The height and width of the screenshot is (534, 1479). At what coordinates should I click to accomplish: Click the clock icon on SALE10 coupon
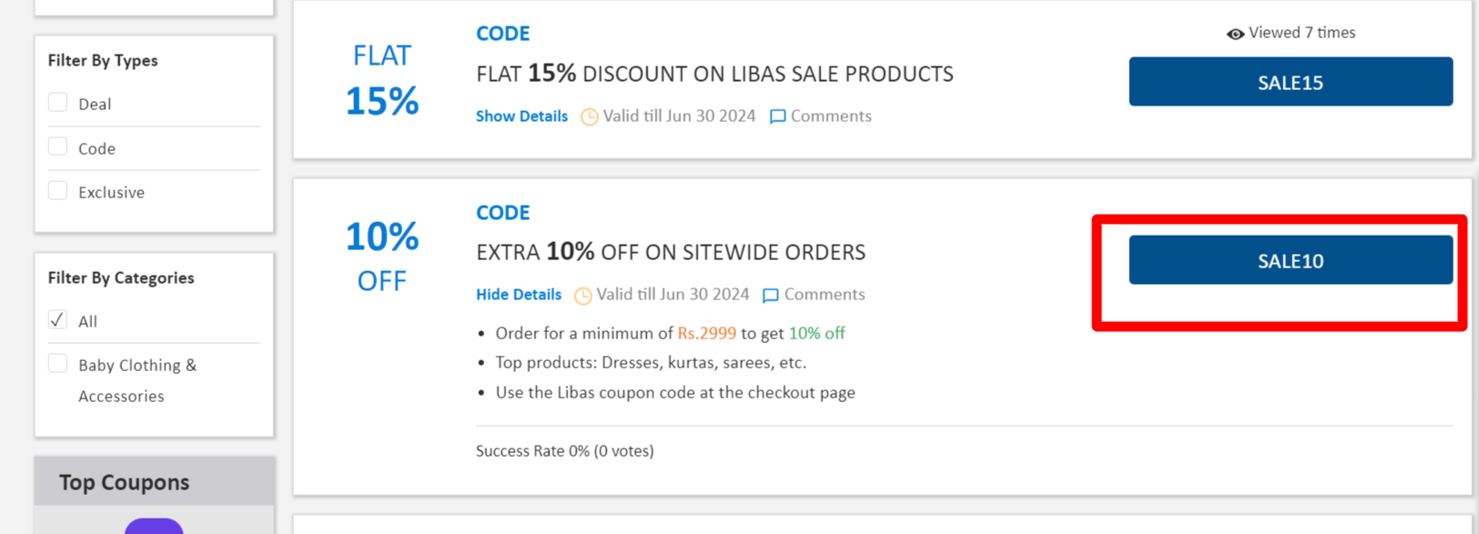tap(582, 295)
